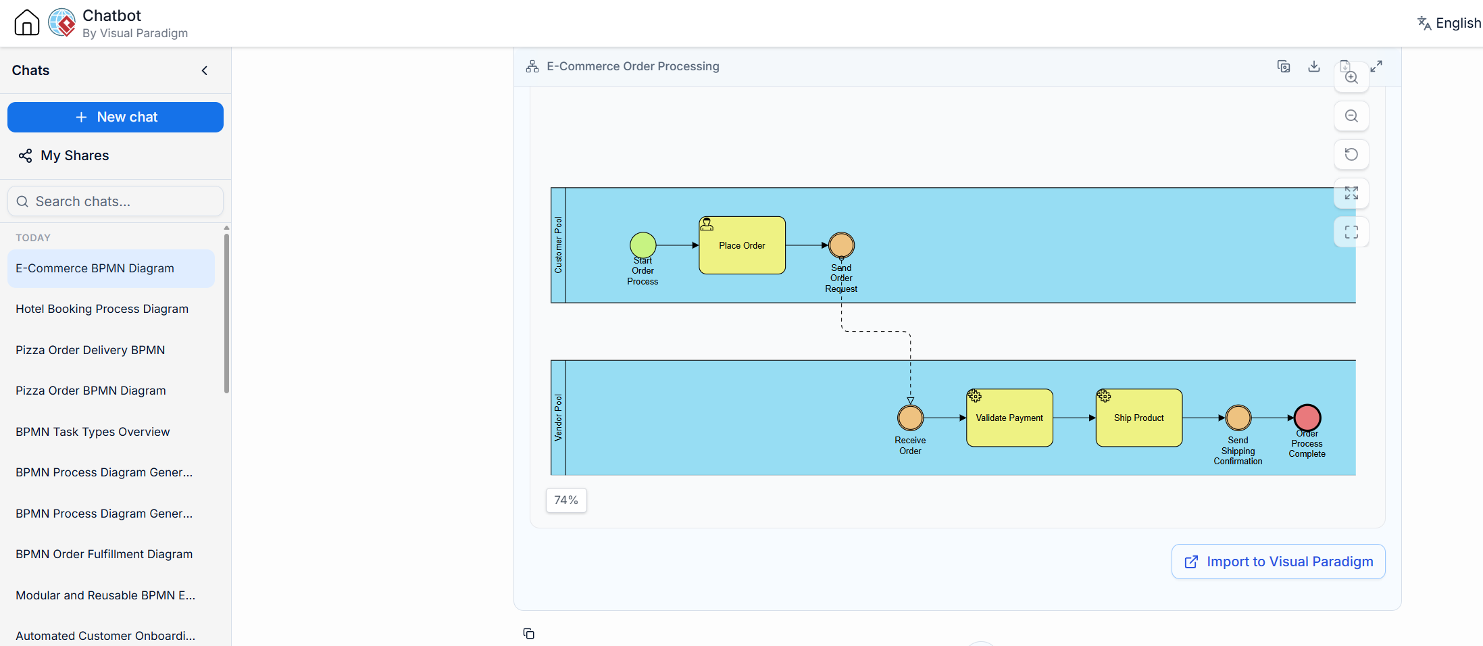Fit diagram to view arrows icon
Viewport: 1483px width, 646px height.
pyautogui.click(x=1351, y=193)
